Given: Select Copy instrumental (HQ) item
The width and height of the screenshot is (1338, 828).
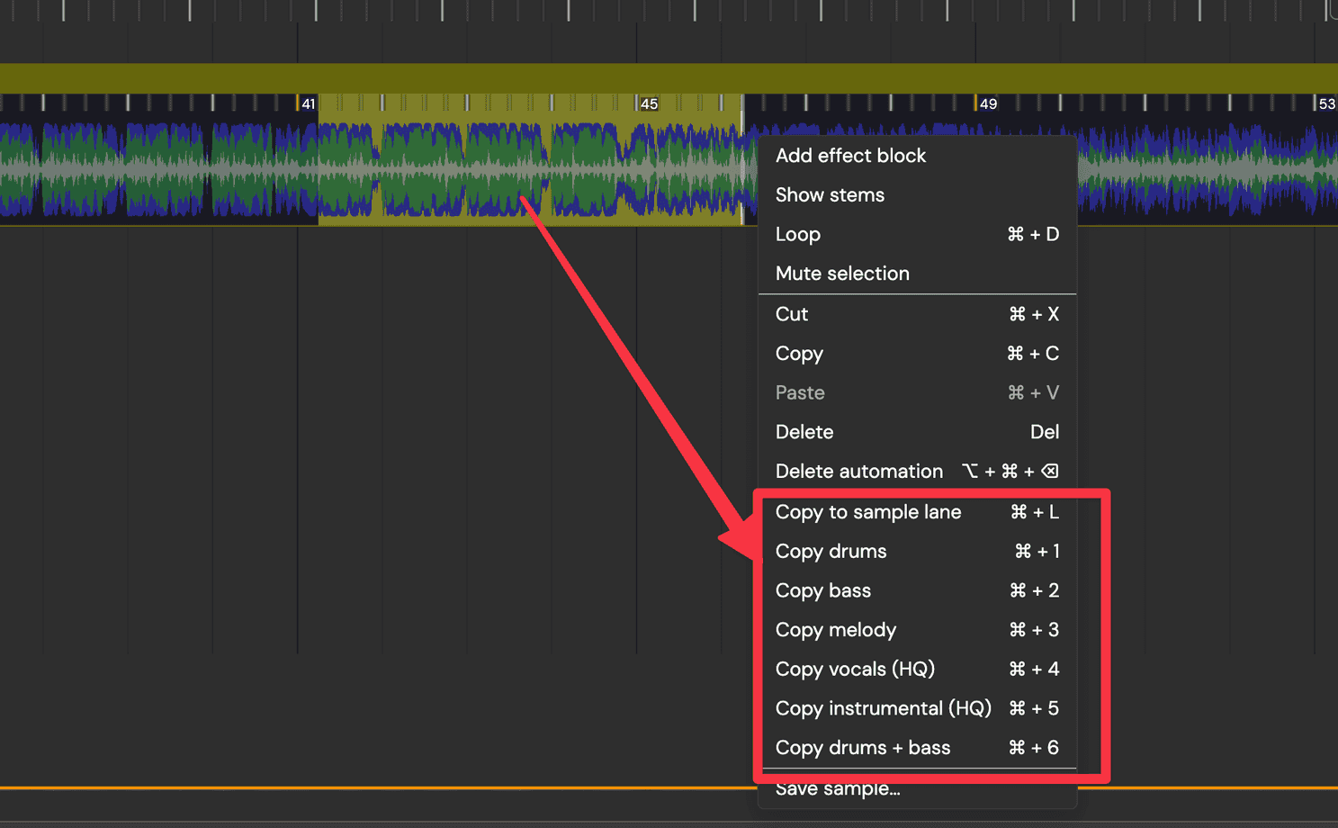Looking at the screenshot, I should pos(883,709).
